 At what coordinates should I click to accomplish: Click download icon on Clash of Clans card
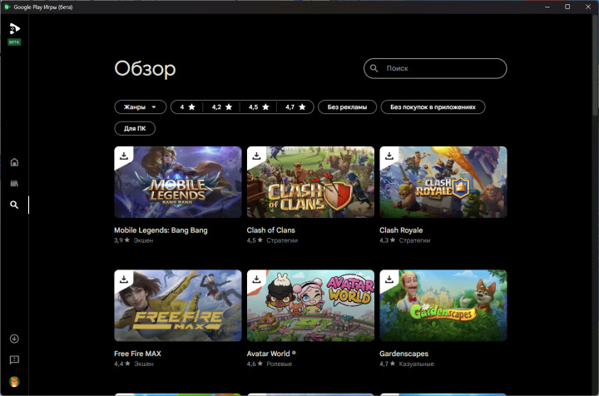click(256, 156)
